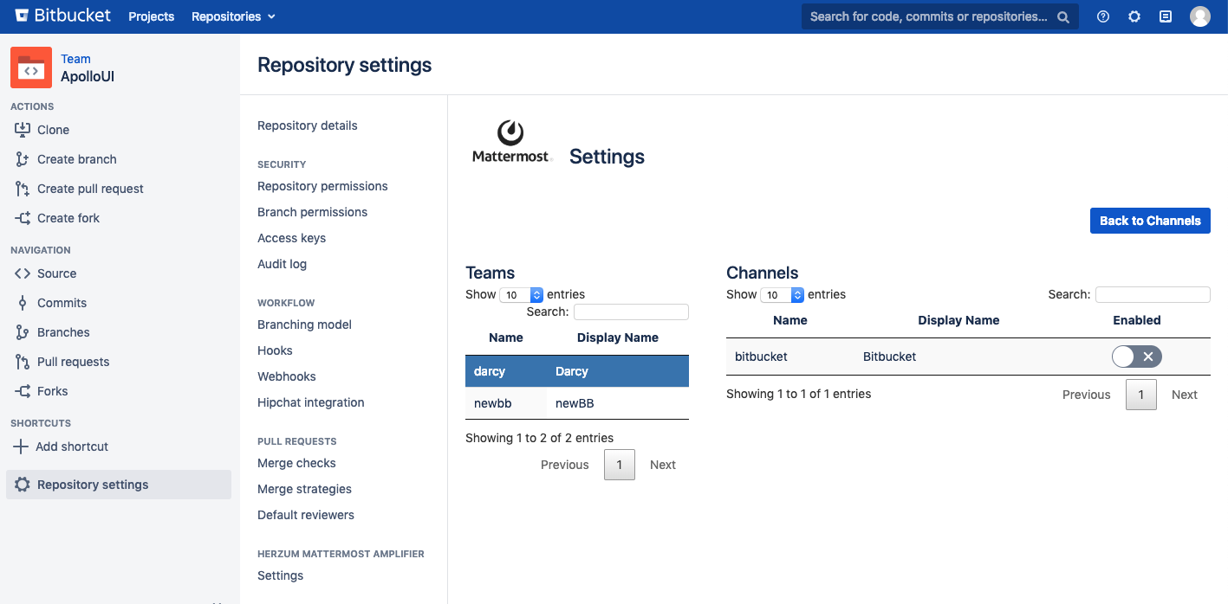Enable the bitbucket channel toggle
The image size is (1228, 604).
pyautogui.click(x=1136, y=357)
